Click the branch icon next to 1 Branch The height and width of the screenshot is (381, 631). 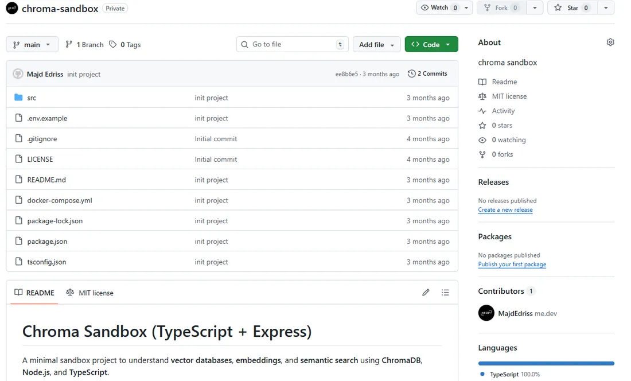click(x=69, y=44)
